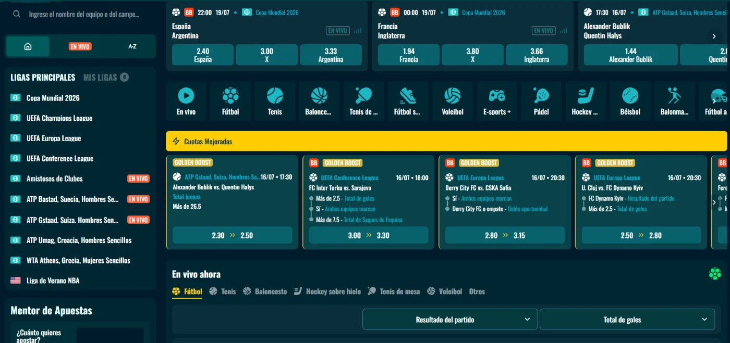Pick the boosted 3.30 odds for Inter Turku
Screen dimensions: 730x343
(x=369, y=235)
